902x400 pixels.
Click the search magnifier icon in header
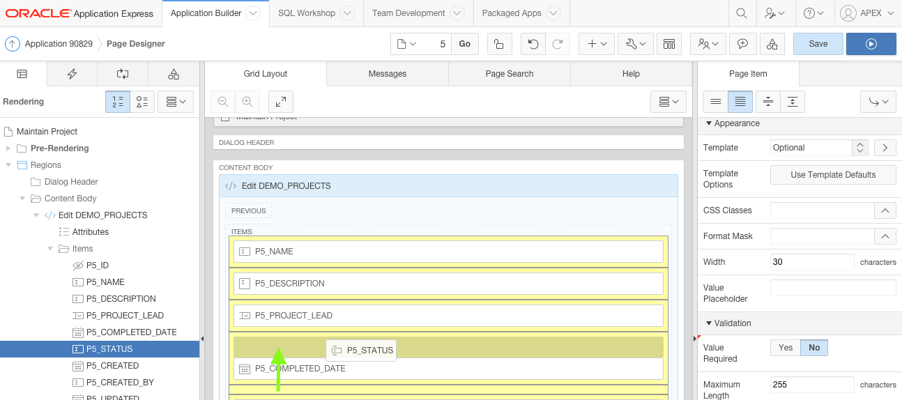pyautogui.click(x=742, y=13)
